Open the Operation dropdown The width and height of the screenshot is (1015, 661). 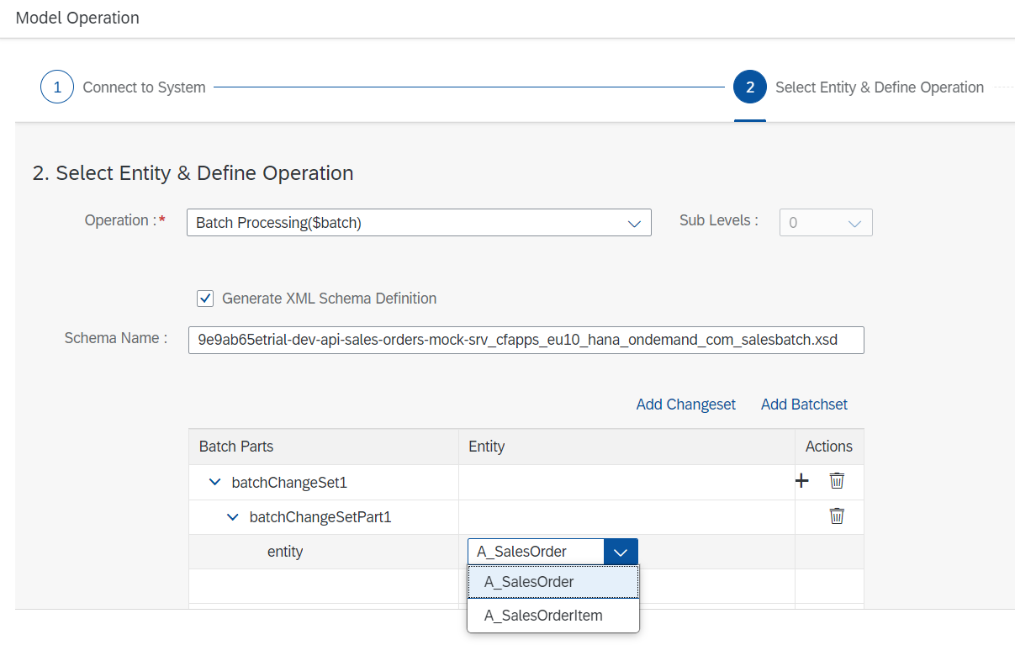click(x=634, y=223)
